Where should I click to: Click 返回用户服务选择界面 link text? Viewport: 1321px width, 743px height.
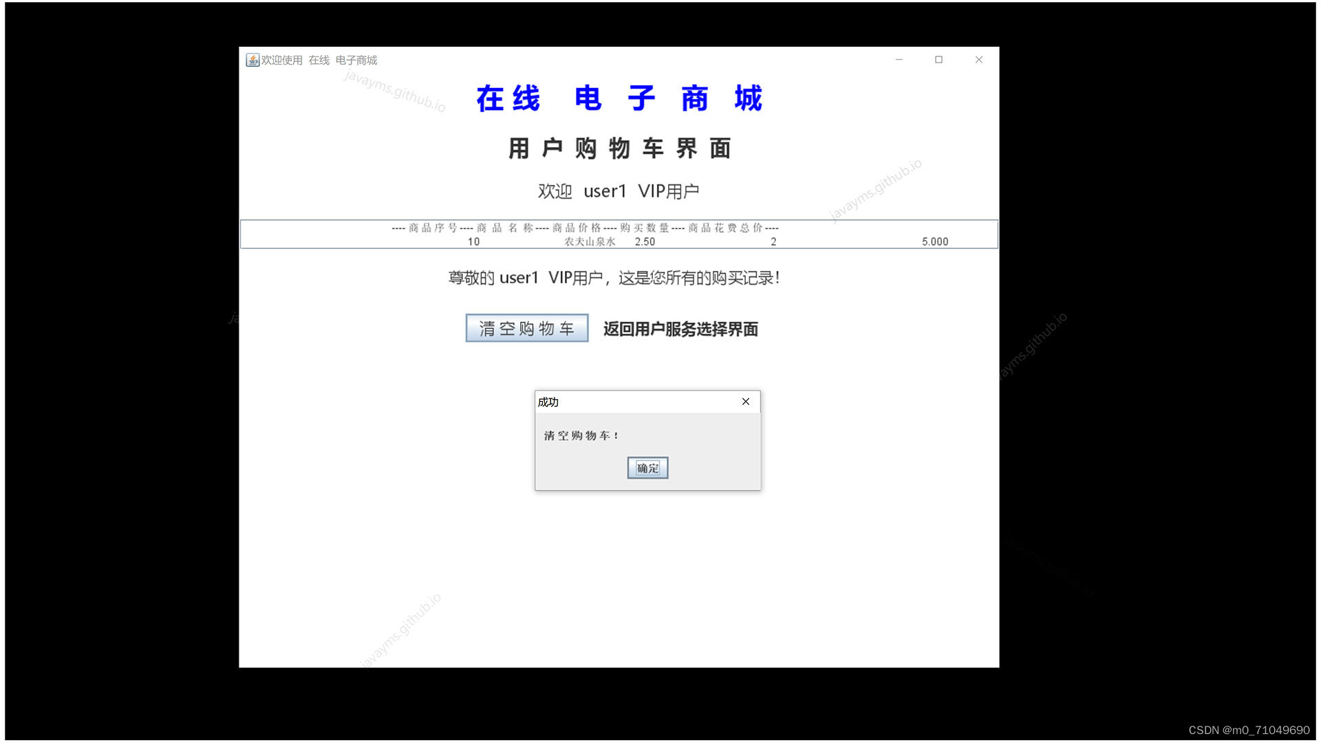tap(680, 330)
